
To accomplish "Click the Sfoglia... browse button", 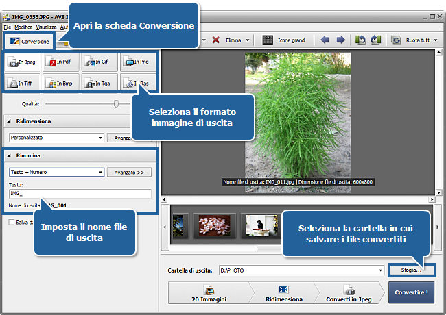I will click(411, 270).
